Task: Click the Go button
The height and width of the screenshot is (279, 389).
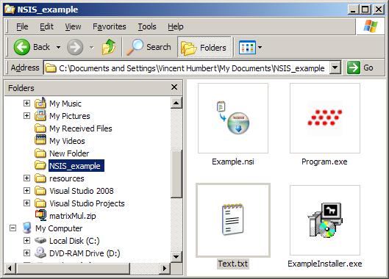Action: pyautogui.click(x=360, y=68)
